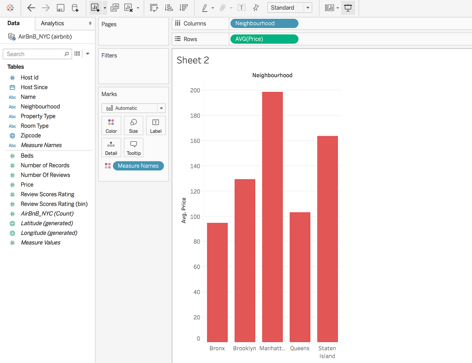Open the Standard fit dropdown
Image resolution: width=472 pixels, height=363 pixels.
click(x=289, y=7)
